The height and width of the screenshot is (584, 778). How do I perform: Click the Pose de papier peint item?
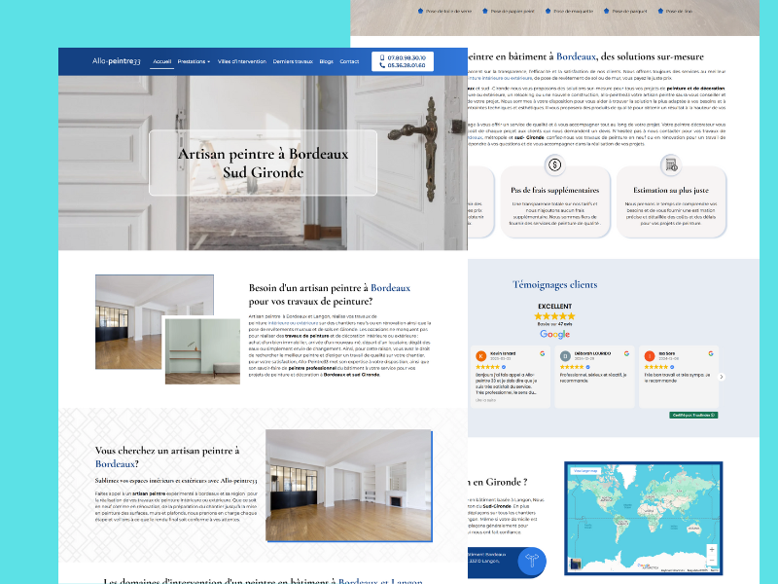coord(509,11)
